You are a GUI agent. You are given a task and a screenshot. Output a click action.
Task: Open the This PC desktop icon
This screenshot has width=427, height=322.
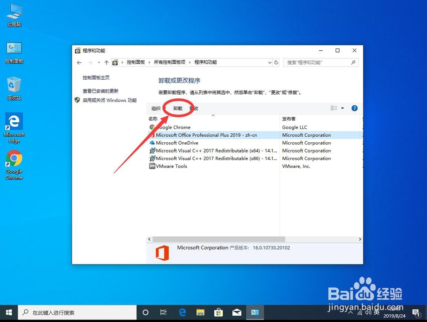point(14,16)
